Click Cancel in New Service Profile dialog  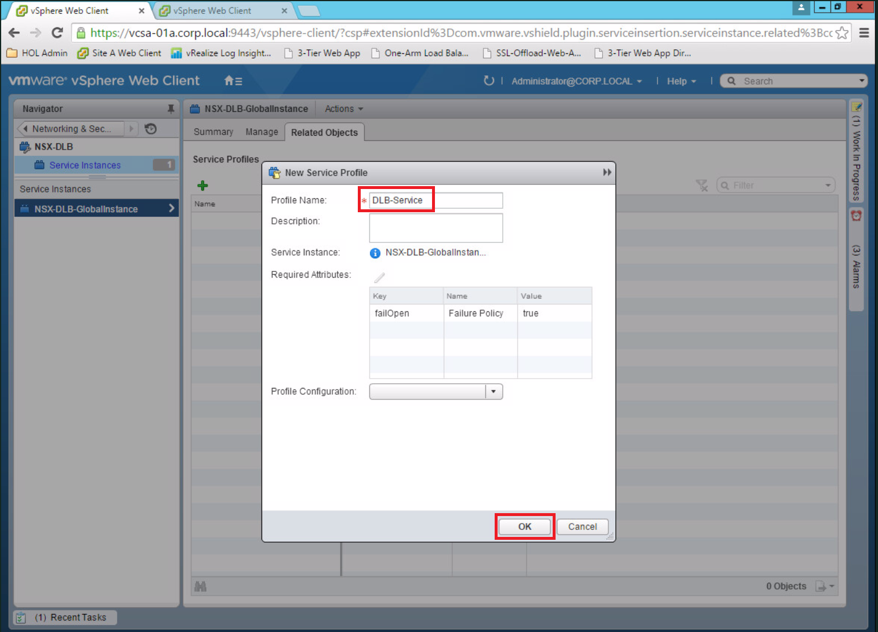582,526
